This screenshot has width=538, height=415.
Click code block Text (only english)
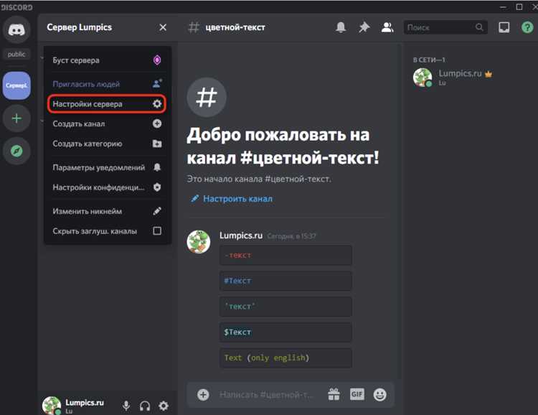(x=285, y=358)
